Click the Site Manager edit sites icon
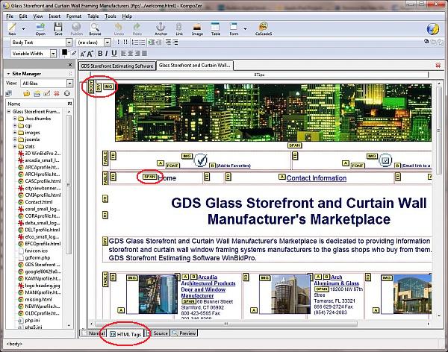 [8, 93]
